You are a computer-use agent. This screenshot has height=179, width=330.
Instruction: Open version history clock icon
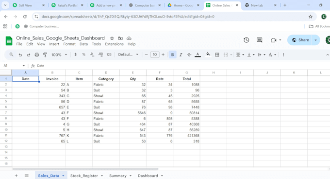coord(246,40)
